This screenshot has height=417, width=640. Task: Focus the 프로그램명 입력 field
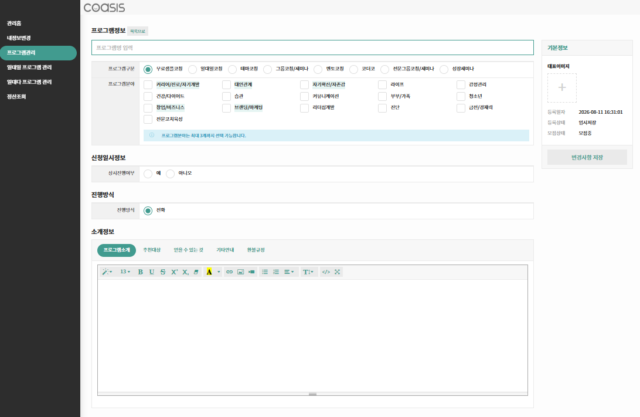pyautogui.click(x=312, y=48)
